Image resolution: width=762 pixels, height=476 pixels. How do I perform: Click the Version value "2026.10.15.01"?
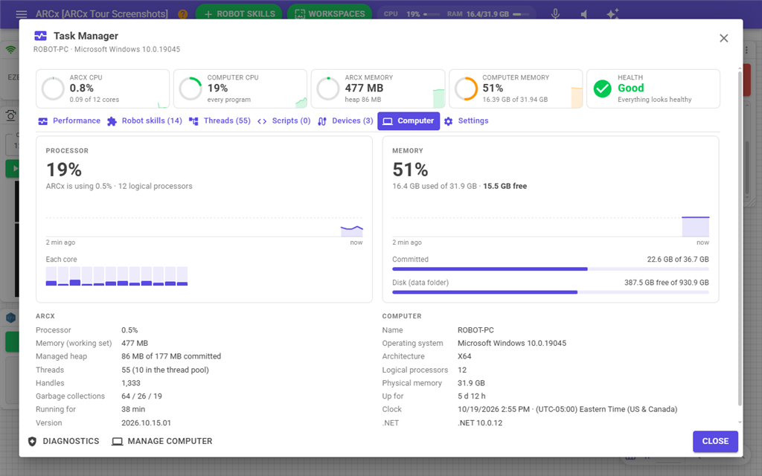tap(147, 422)
